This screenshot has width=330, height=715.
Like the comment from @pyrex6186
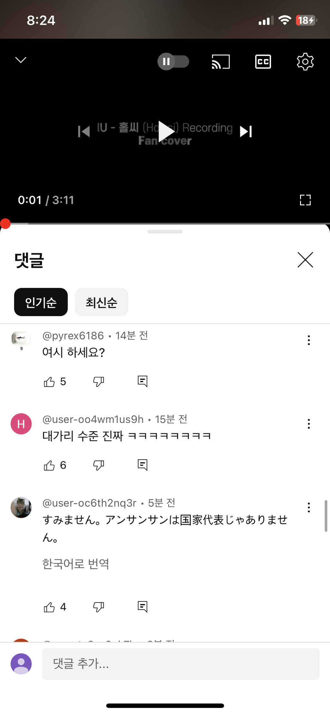pos(49,382)
